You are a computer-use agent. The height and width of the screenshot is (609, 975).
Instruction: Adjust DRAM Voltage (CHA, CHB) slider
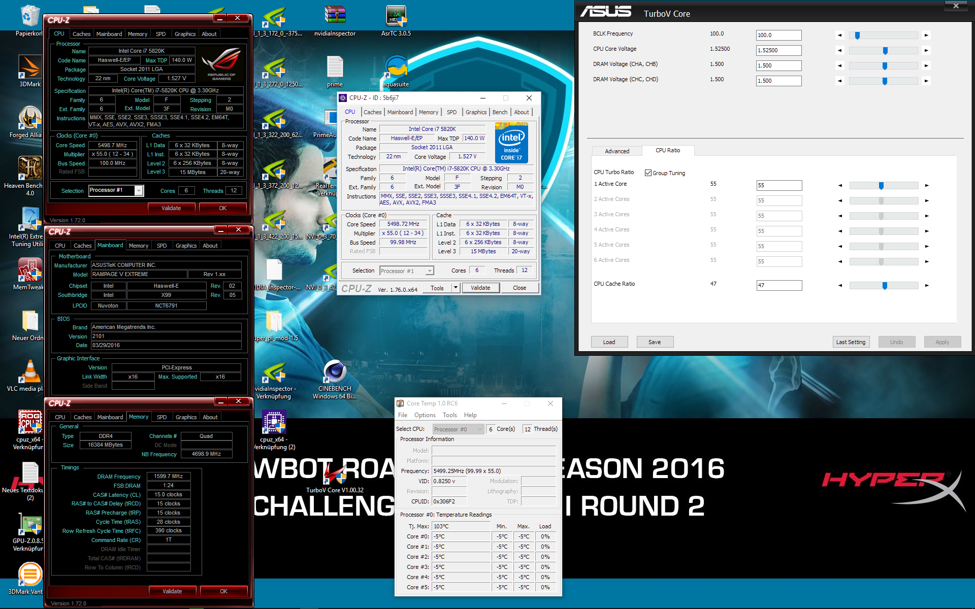pyautogui.click(x=885, y=65)
